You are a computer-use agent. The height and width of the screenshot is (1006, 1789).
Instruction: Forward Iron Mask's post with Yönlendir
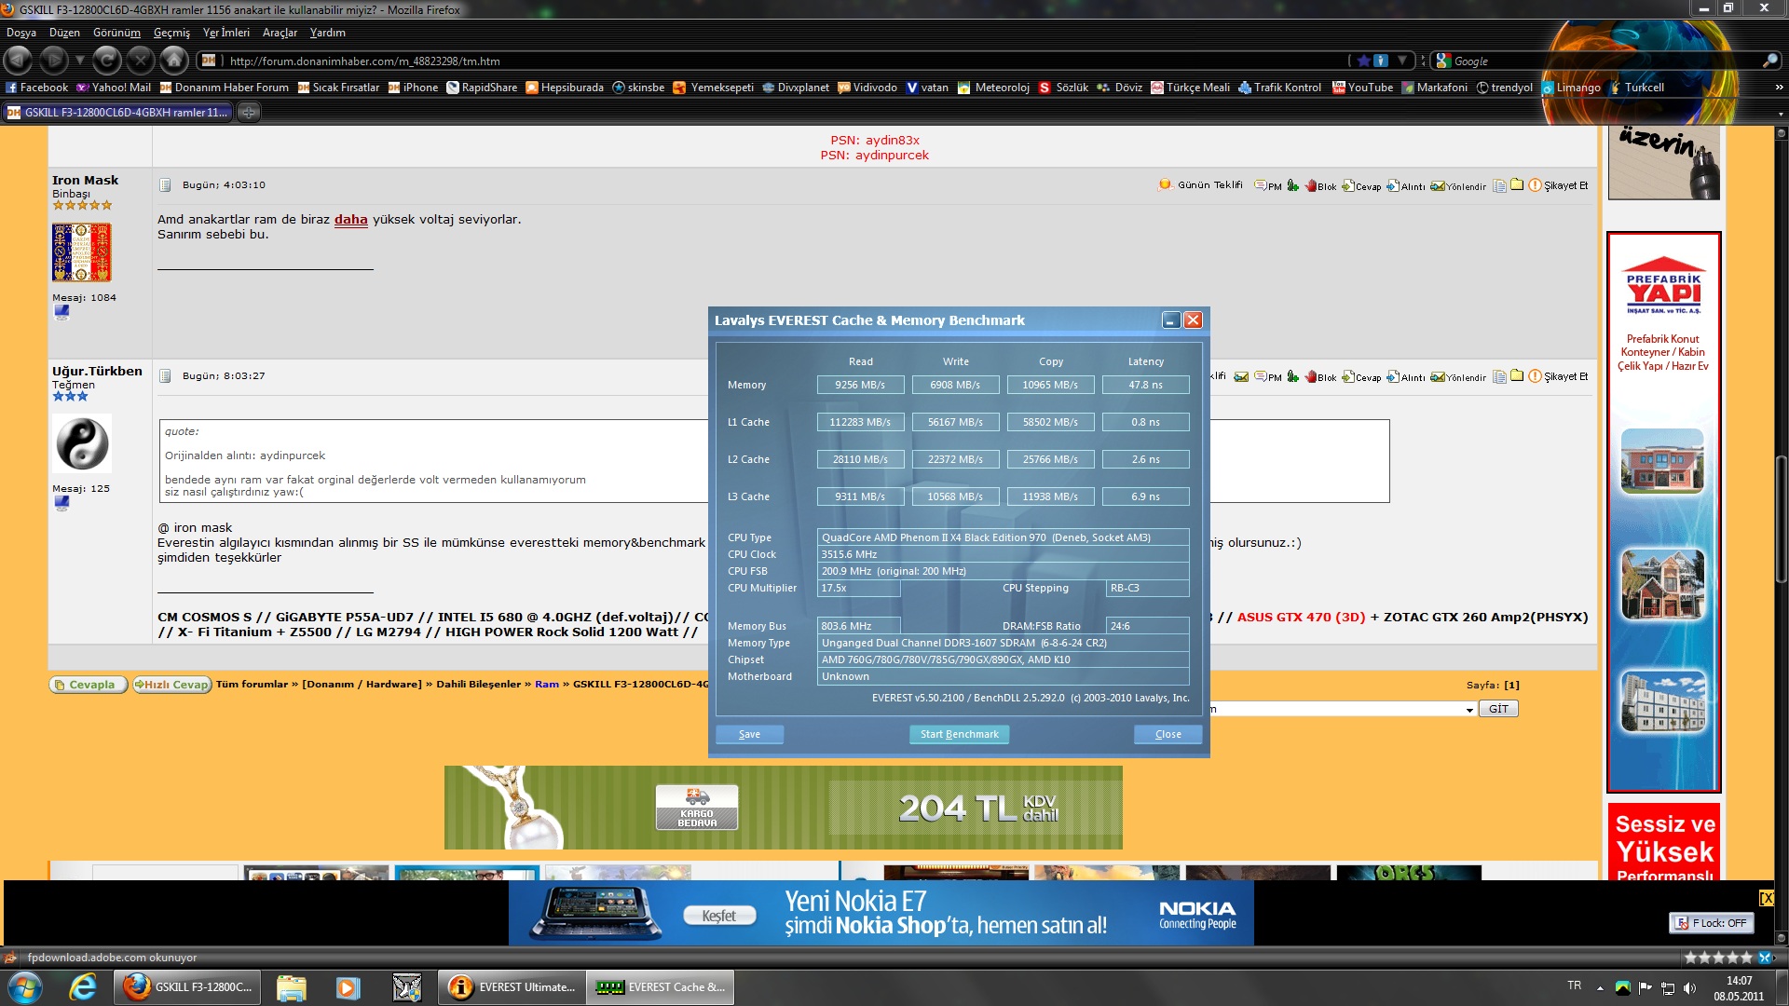(x=1458, y=185)
